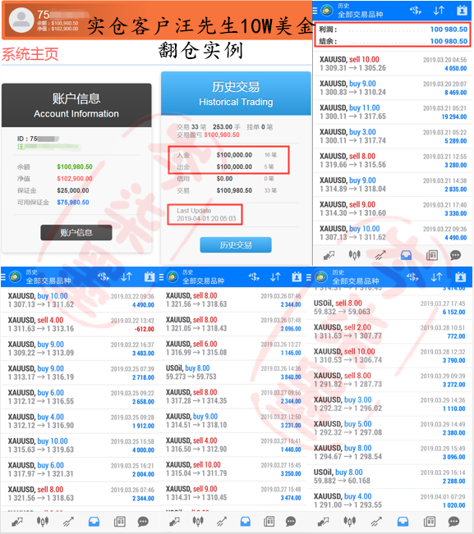This screenshot has height=534, width=474.
Task: Click the 净值 value $102,900.00
Action: [75, 179]
